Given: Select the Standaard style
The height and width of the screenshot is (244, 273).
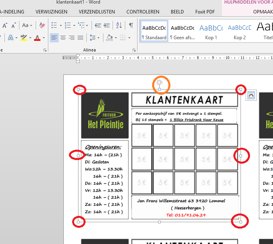Looking at the screenshot, I should click(x=154, y=31).
